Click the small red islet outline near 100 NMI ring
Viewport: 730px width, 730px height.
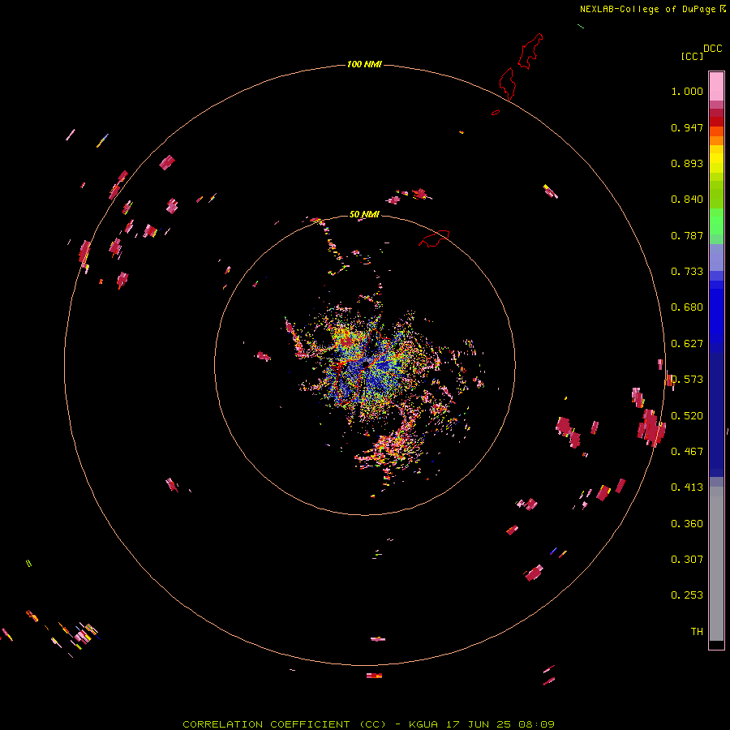tap(496, 112)
